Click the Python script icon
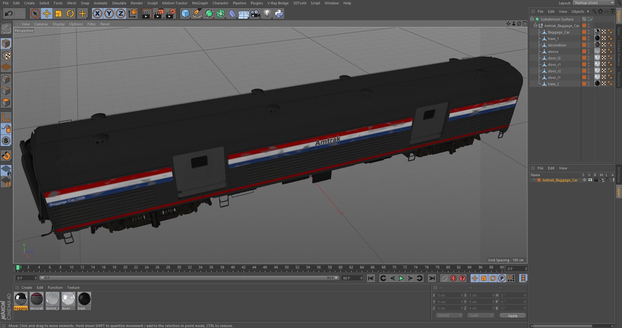This screenshot has width=622, height=328. (x=279, y=14)
